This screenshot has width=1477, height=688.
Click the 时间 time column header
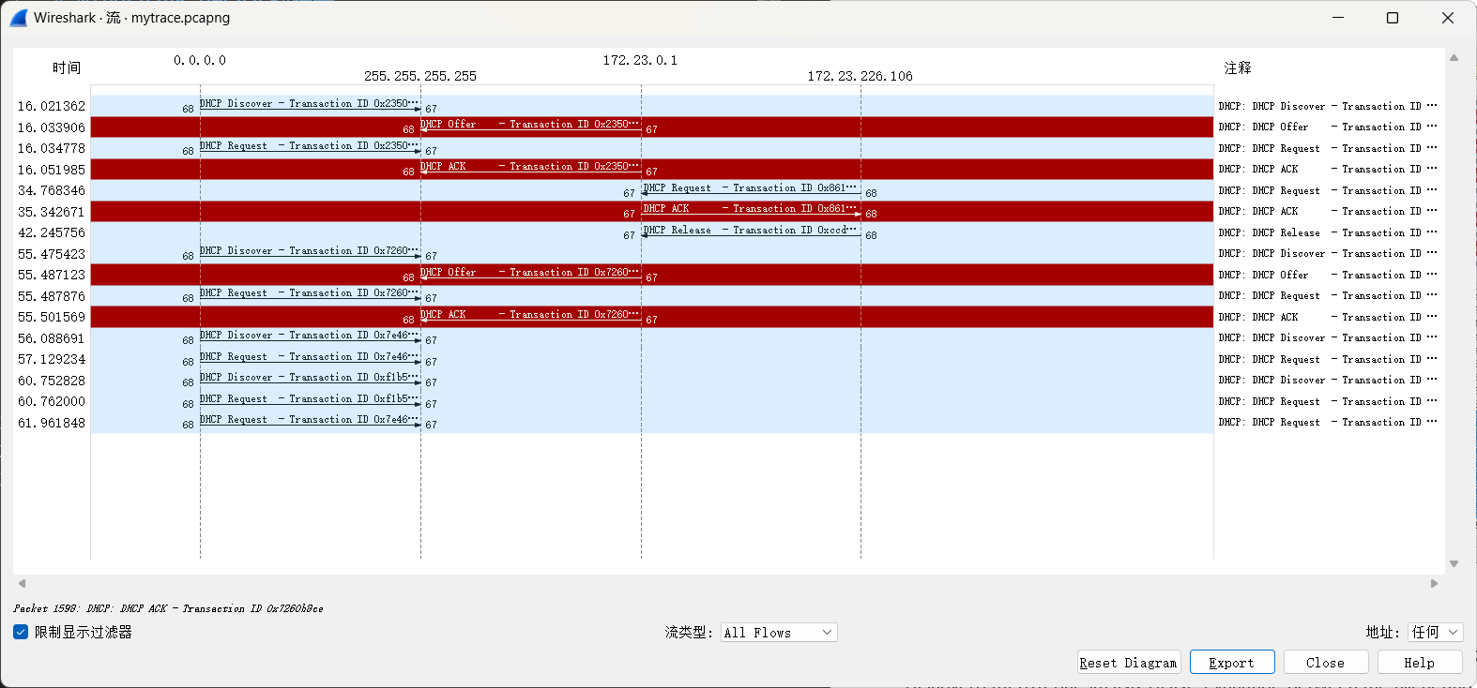pyautogui.click(x=67, y=67)
